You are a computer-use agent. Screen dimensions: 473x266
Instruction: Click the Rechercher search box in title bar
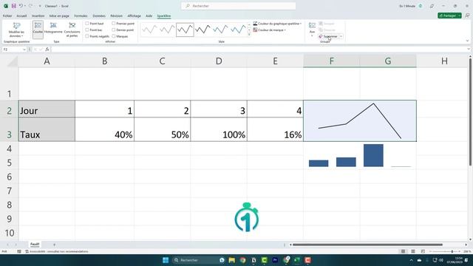click(x=238, y=6)
